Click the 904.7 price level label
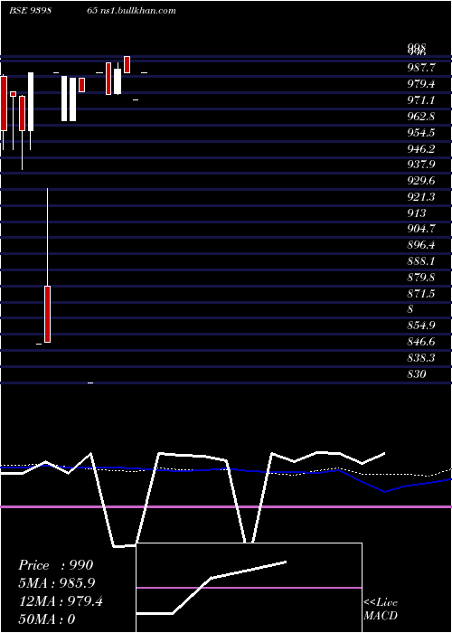 [421, 229]
